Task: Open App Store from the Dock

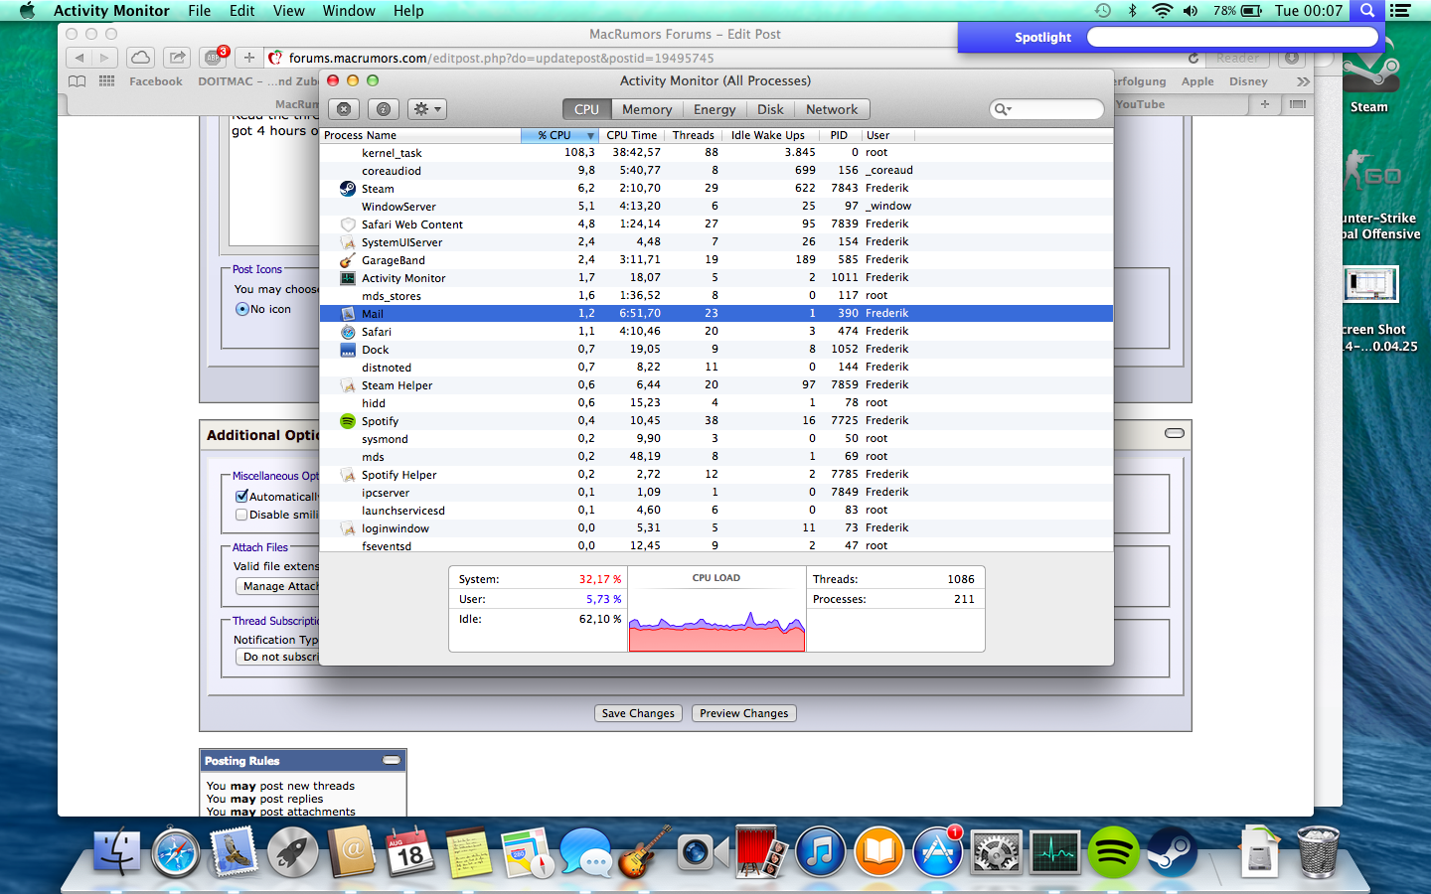Action: tap(938, 852)
